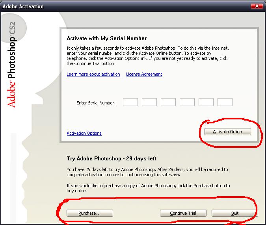The image size is (266, 225).
Task: Select 'Try Adobe Photoshop - 29 days left' heading
Action: (112, 158)
